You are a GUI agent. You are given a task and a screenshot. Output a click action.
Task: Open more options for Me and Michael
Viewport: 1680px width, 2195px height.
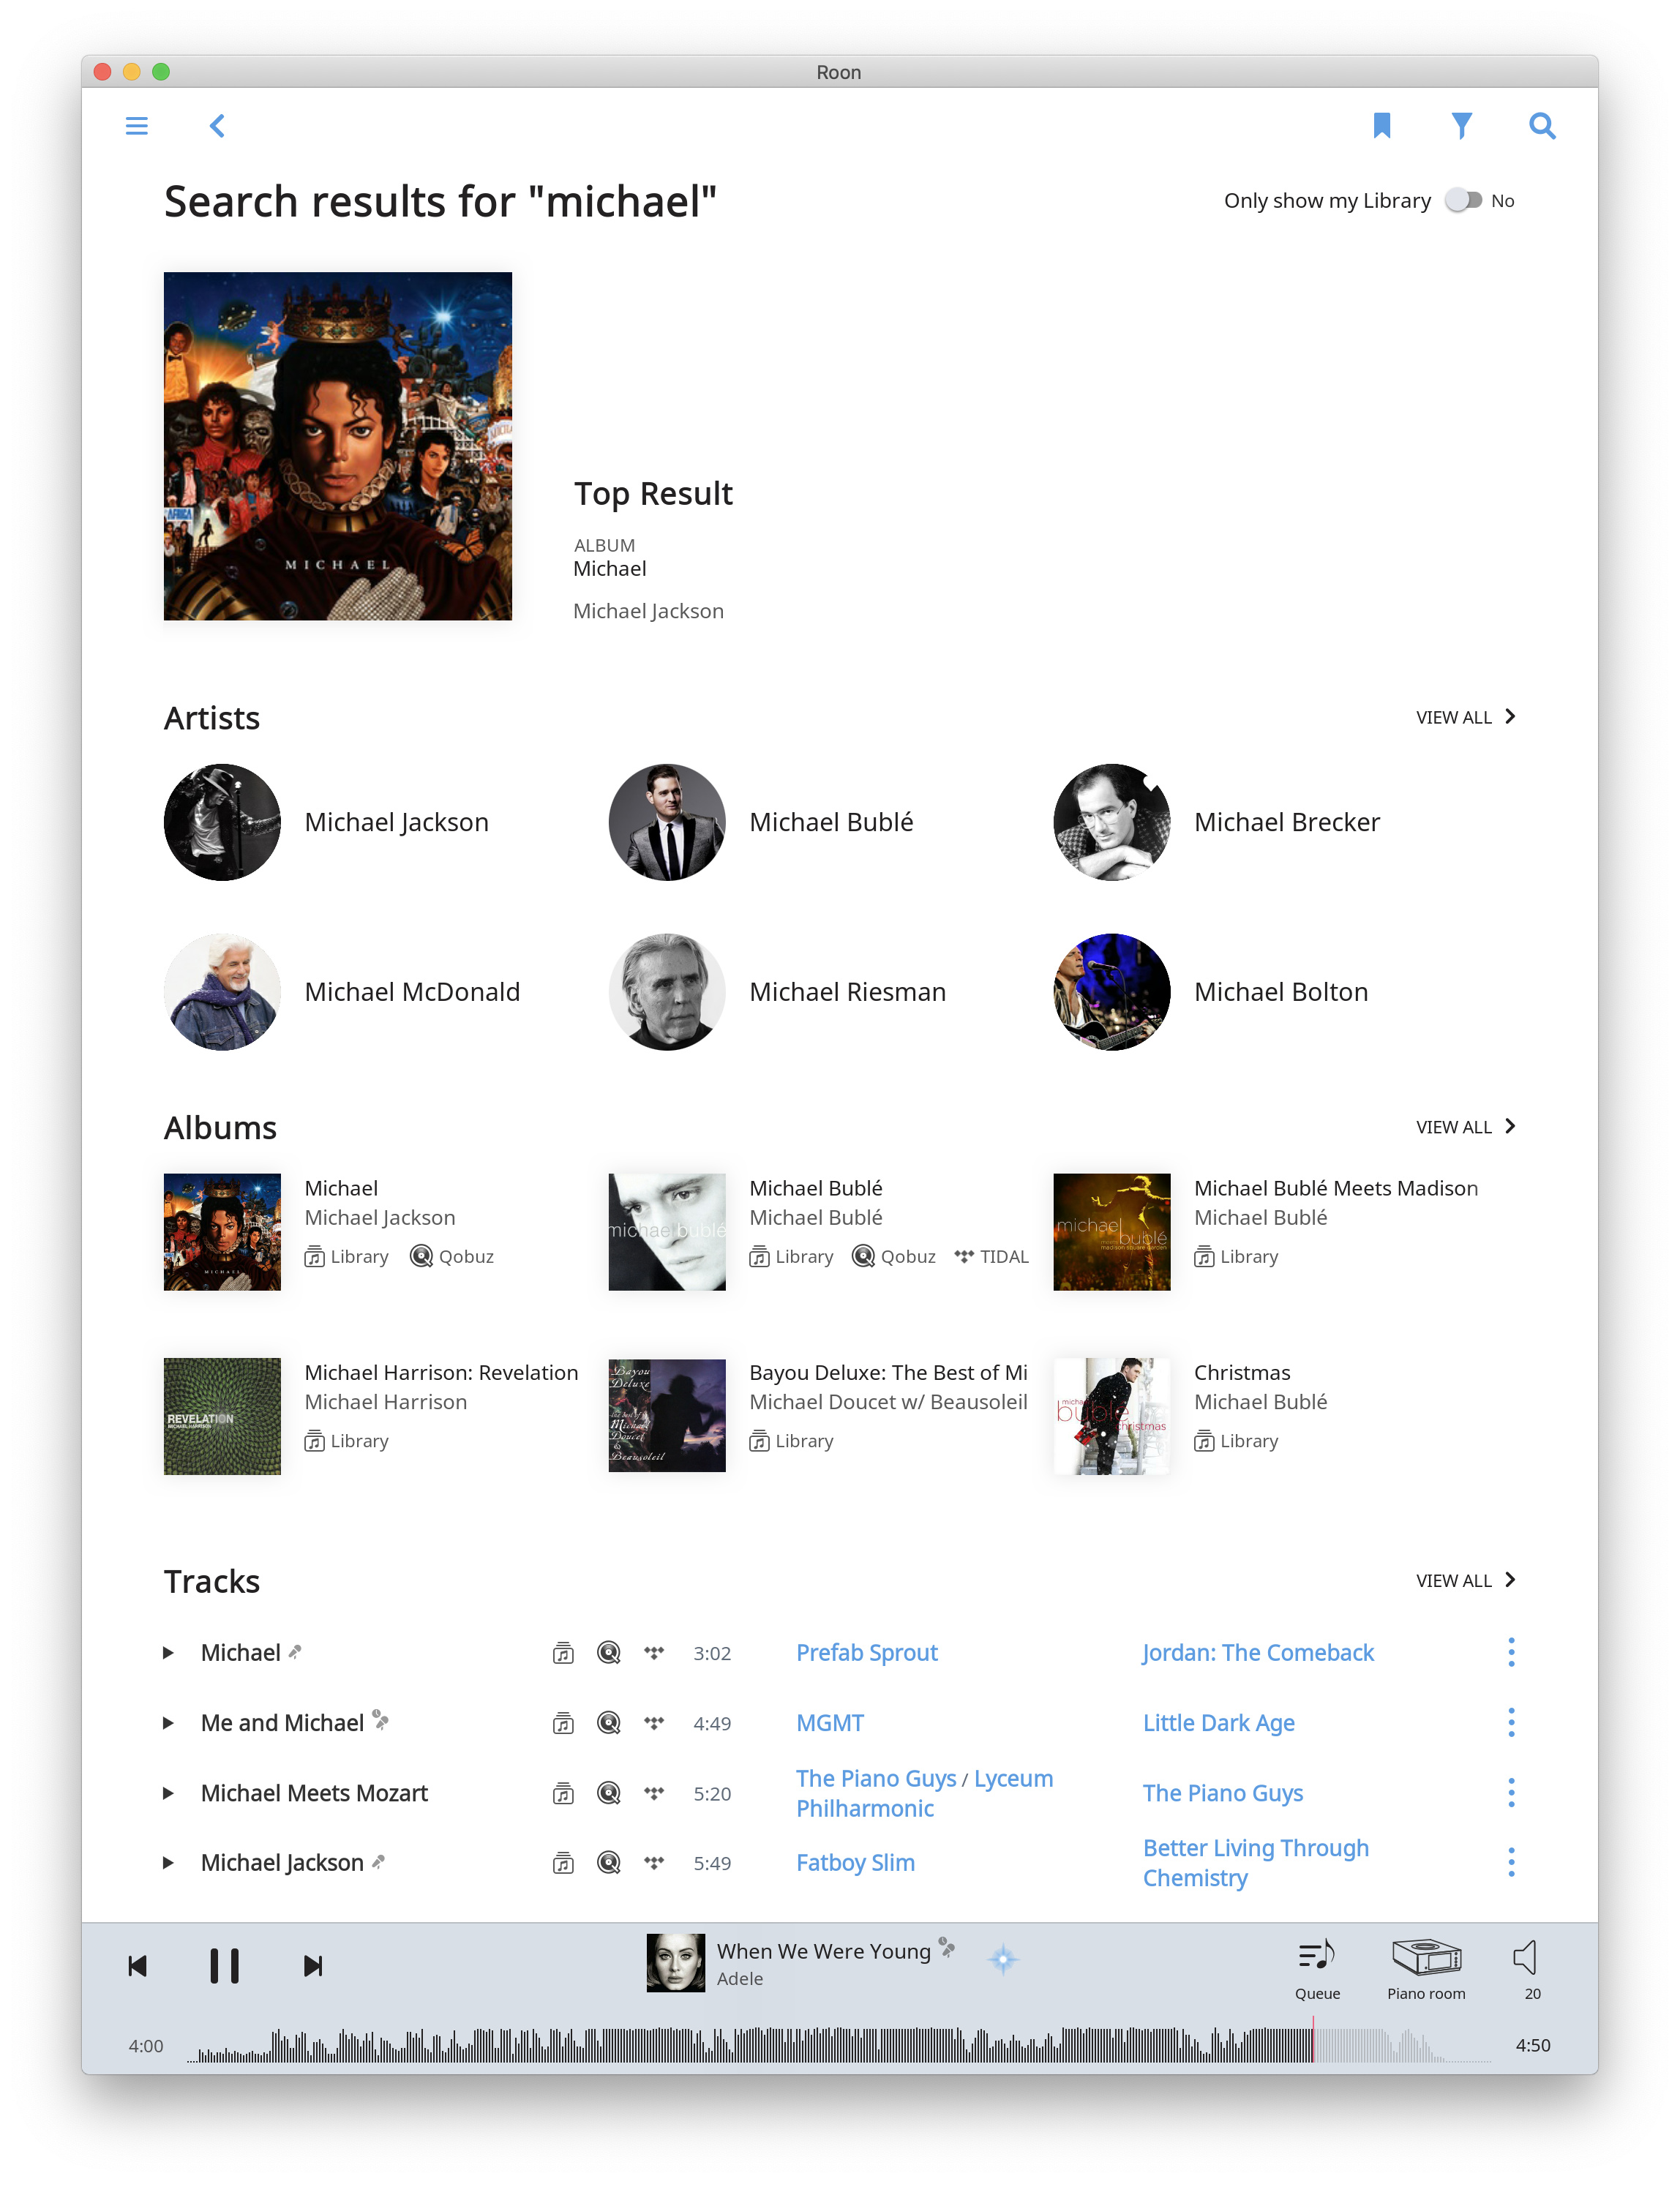[x=1511, y=1723]
